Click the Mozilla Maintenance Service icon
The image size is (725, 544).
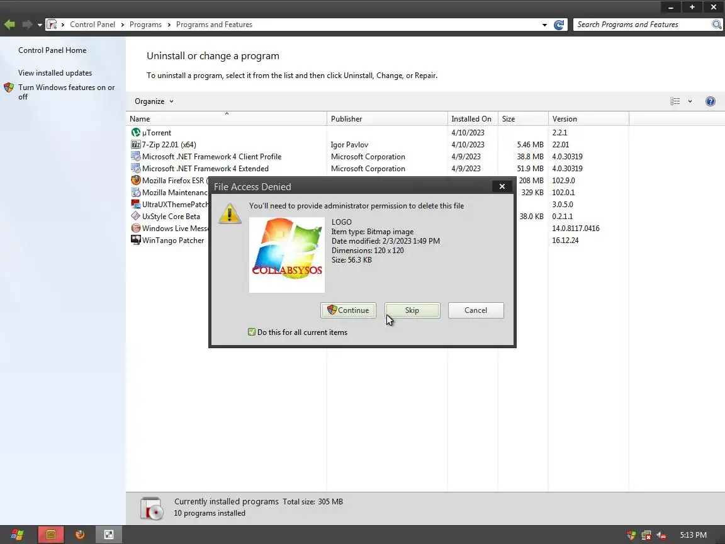(135, 193)
